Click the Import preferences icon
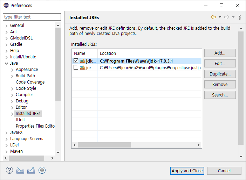 click(20, 171)
